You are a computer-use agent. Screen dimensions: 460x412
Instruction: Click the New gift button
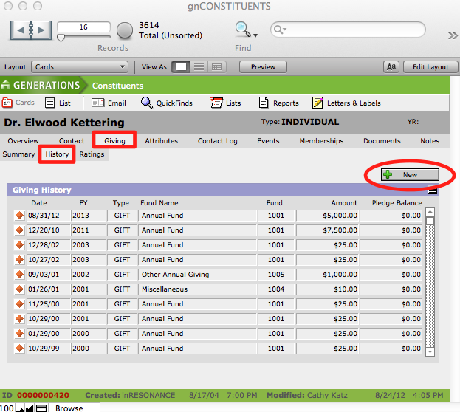[410, 174]
